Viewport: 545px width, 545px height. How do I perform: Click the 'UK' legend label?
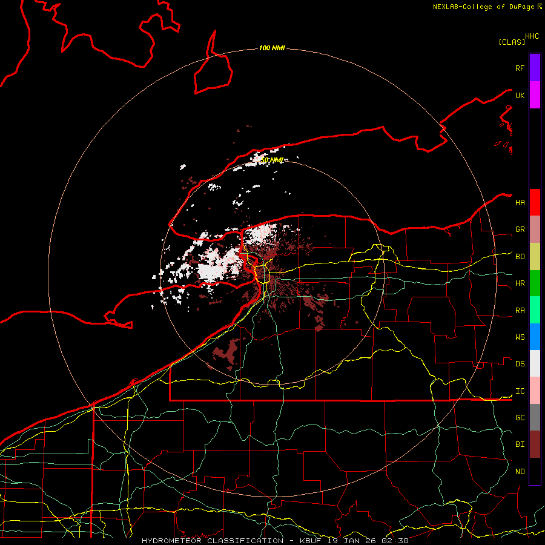pyautogui.click(x=520, y=95)
